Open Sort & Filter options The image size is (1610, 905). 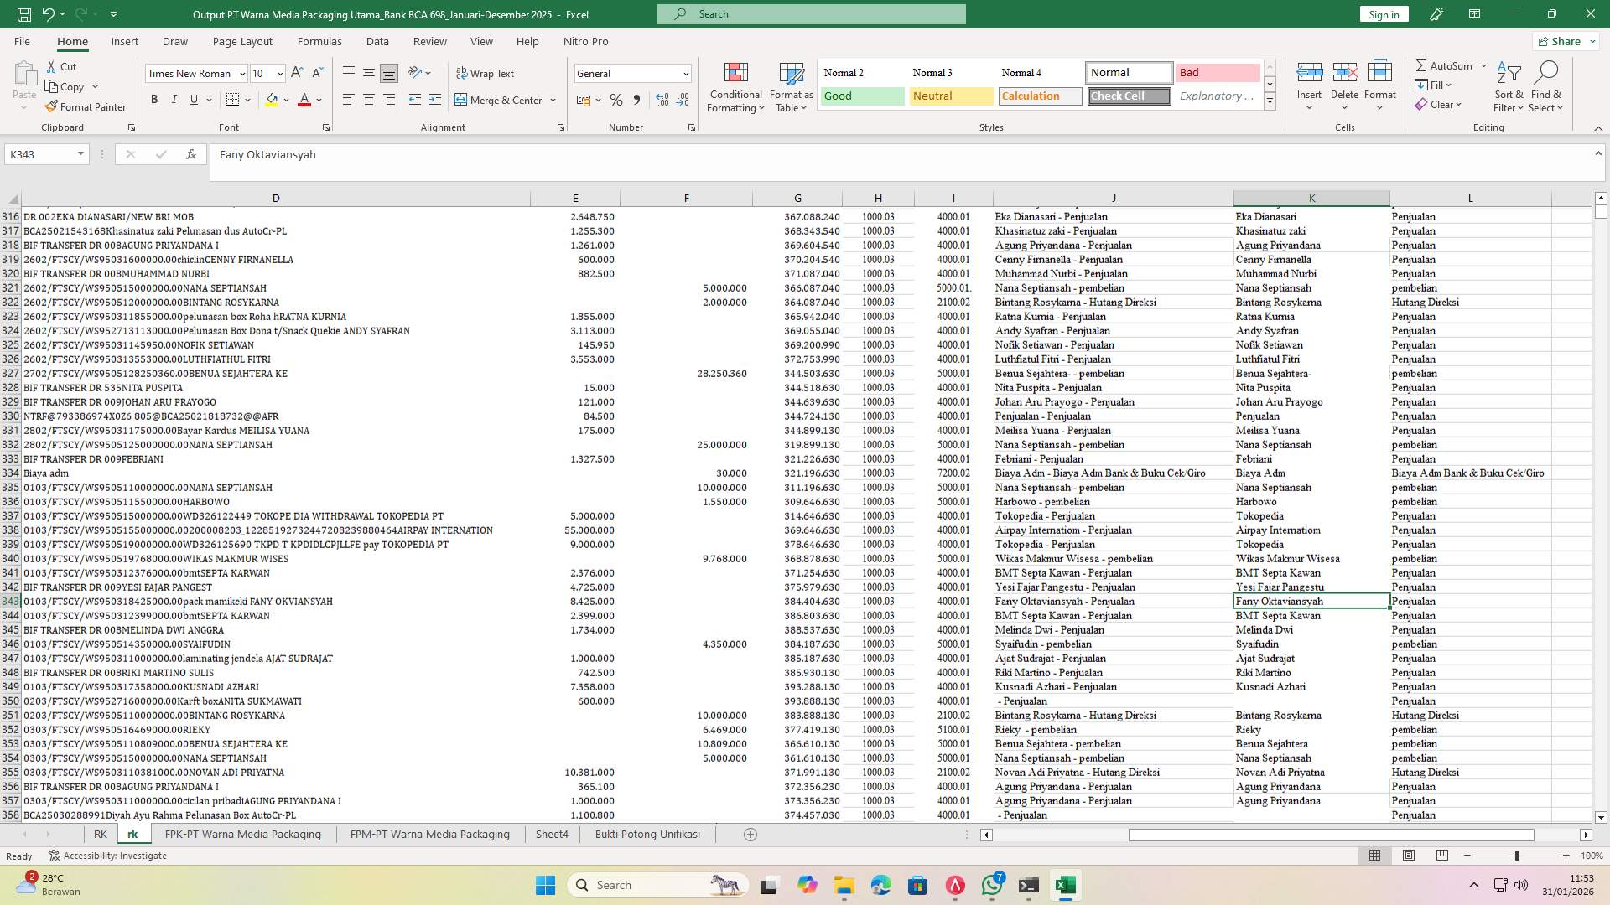[x=1508, y=86]
